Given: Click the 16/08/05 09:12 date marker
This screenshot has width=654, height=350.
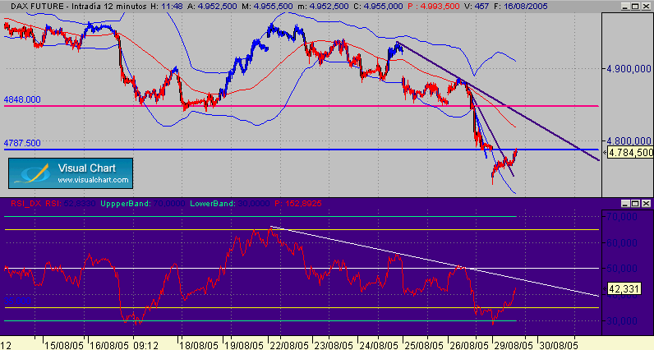Looking at the screenshot, I should click(x=124, y=345).
